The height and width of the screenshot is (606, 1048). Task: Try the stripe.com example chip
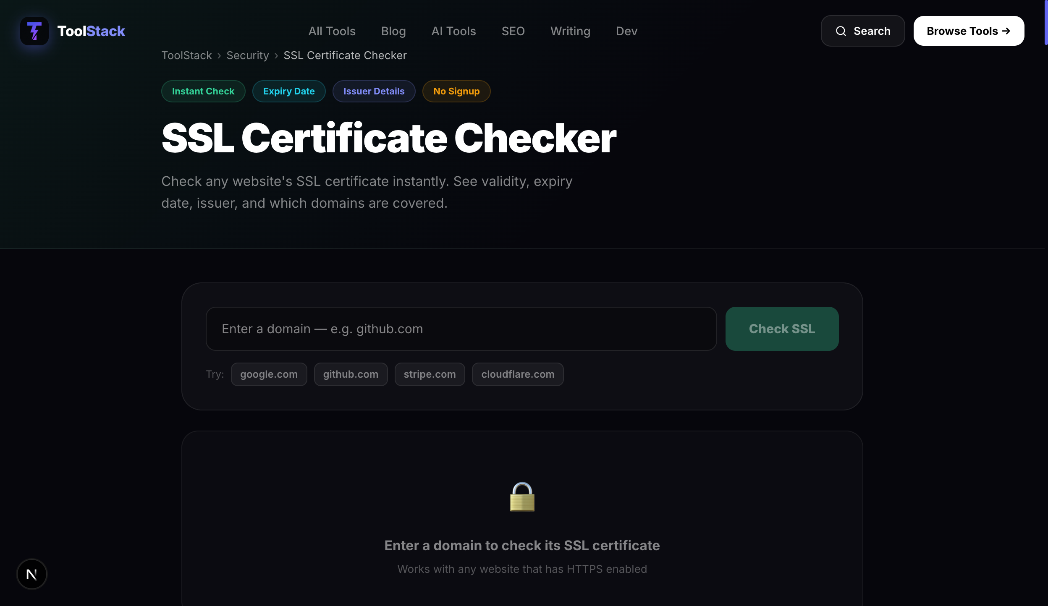(430, 374)
